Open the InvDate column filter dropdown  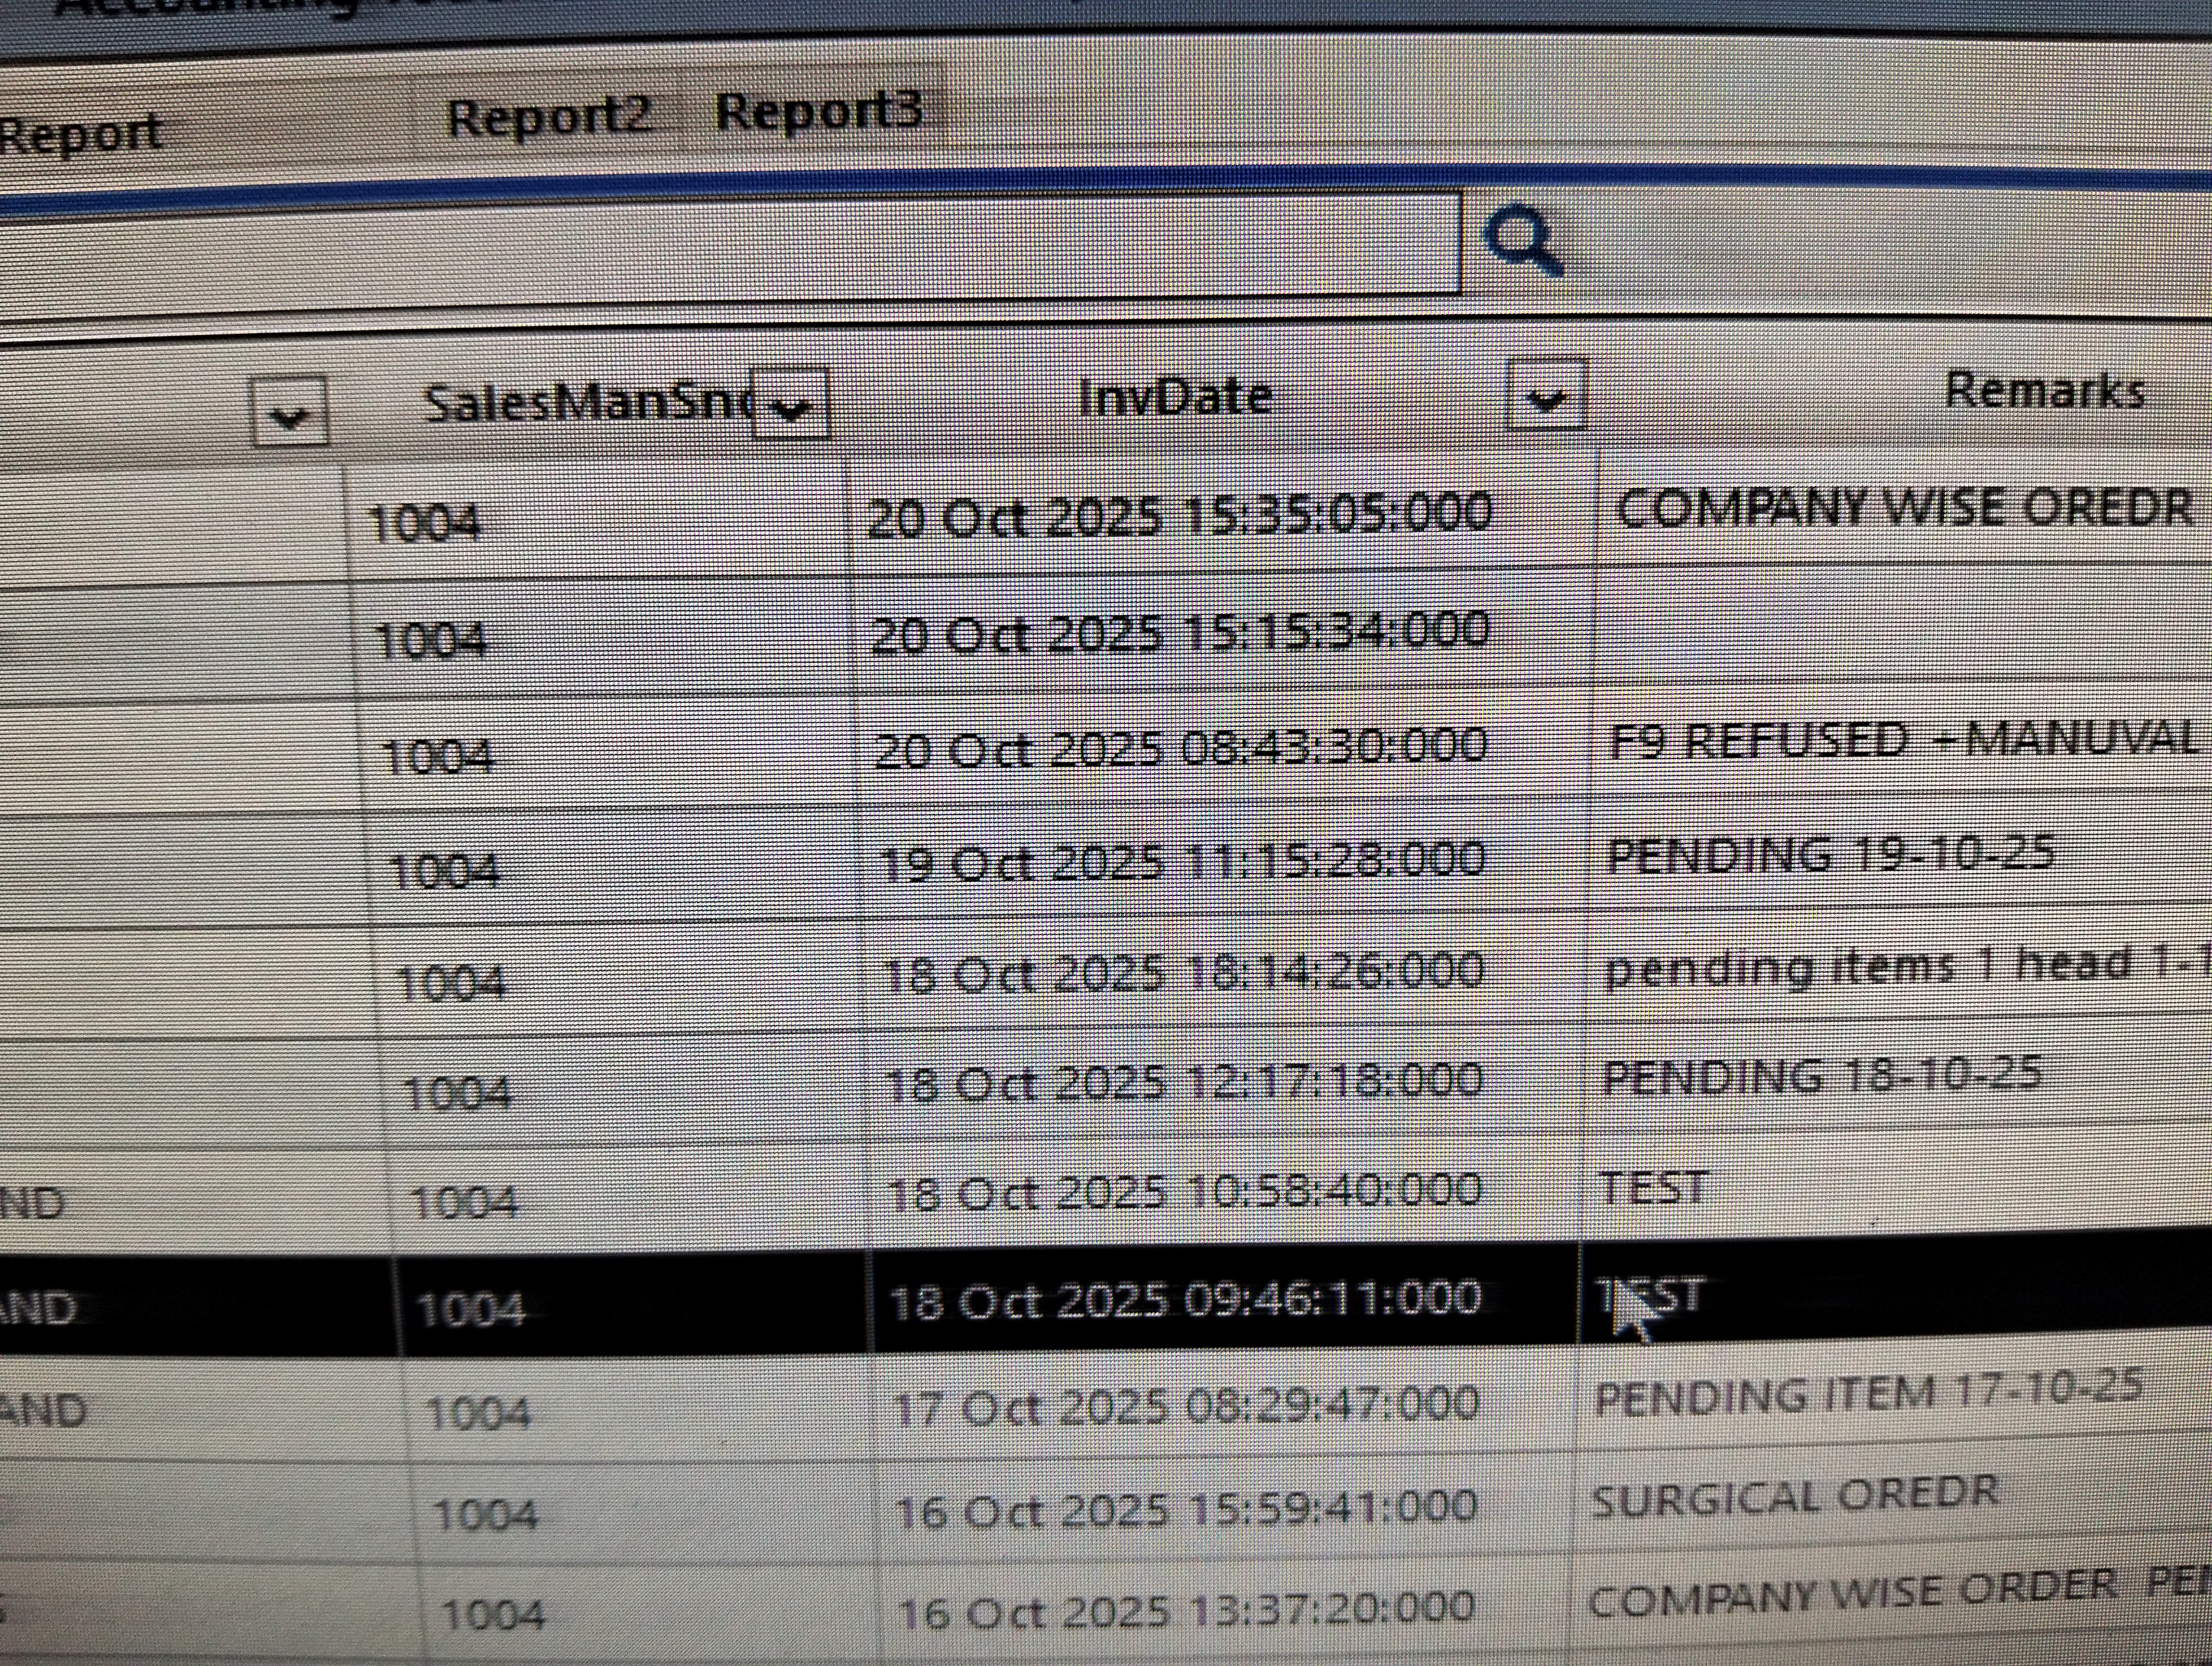[1545, 397]
